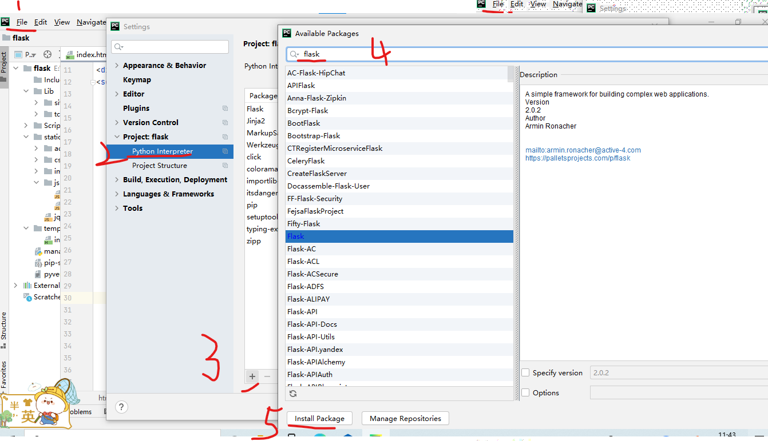Viewport: 768px width, 441px height.
Task: Click the locate-target crosshair icon in Project panel
Action: 47,55
